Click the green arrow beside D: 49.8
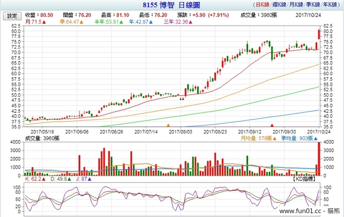The height and width of the screenshot is (217, 344). click(x=69, y=179)
